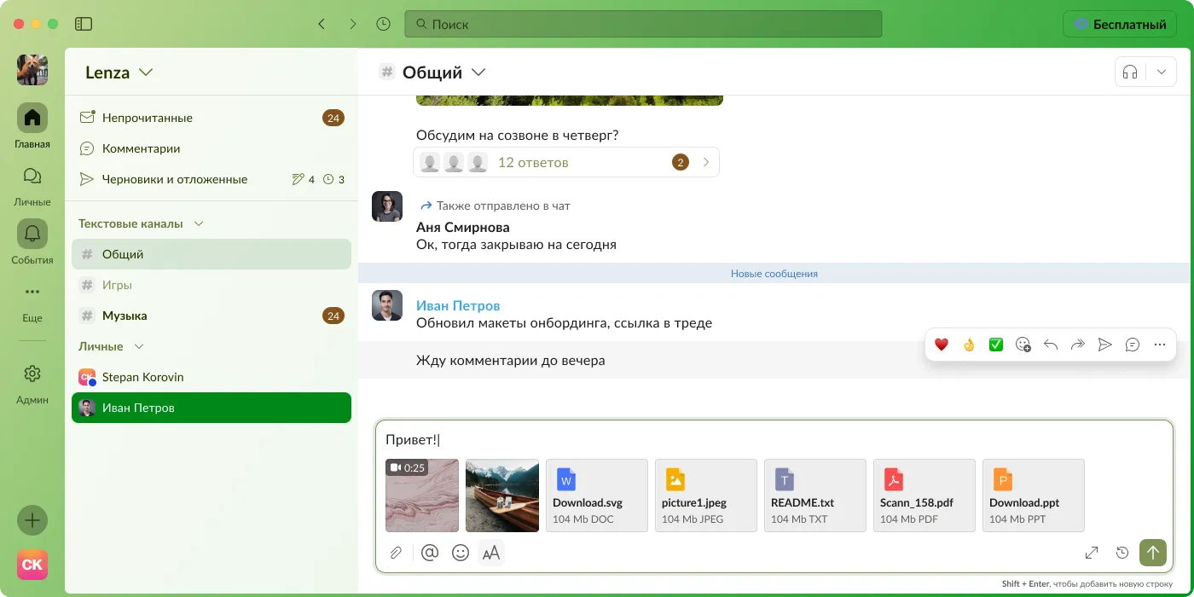Viewport: 1194px width, 597px height.
Task: Comment on message with bubble icon
Action: 1133,345
